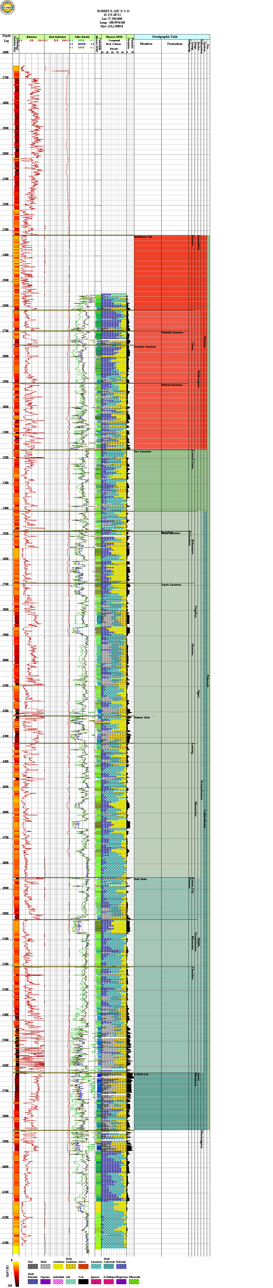Click the 'Wreford Limestone' formation label
The width and height of the screenshot is (273, 1288).
coord(172,385)
